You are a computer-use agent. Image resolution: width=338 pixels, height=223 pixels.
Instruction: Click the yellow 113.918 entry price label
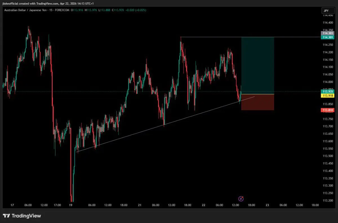point(328,96)
